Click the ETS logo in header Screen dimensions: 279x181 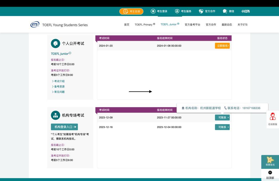[35, 25]
